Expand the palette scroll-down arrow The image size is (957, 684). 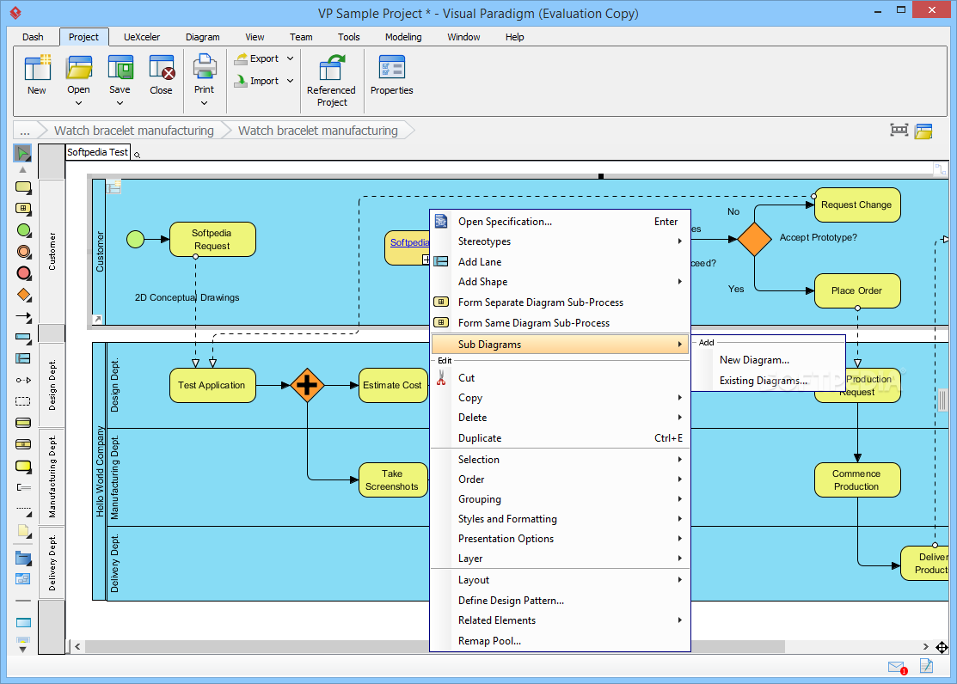pos(22,650)
